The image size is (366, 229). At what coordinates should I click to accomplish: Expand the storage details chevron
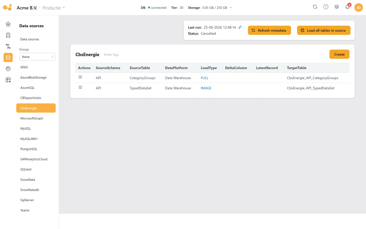coord(231,8)
